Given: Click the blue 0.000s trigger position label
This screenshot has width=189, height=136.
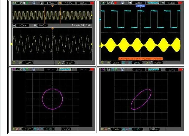Looking at the screenshot, I should pyautogui.click(x=140, y=6).
